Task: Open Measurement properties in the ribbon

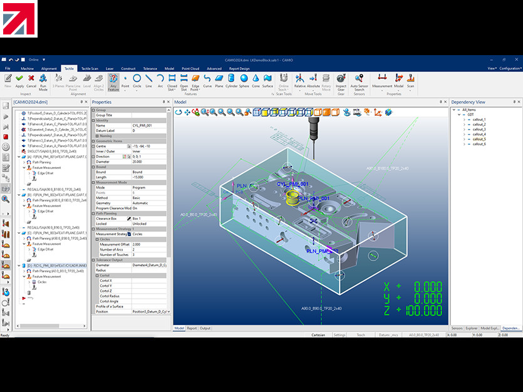Action: (x=382, y=81)
